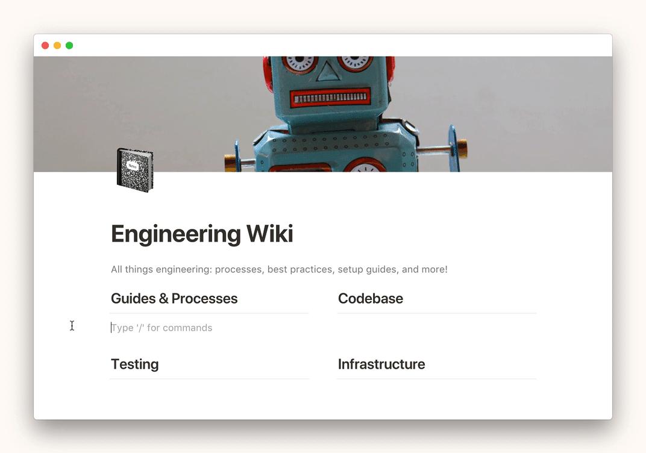Click the divider line under Codebase

[436, 313]
